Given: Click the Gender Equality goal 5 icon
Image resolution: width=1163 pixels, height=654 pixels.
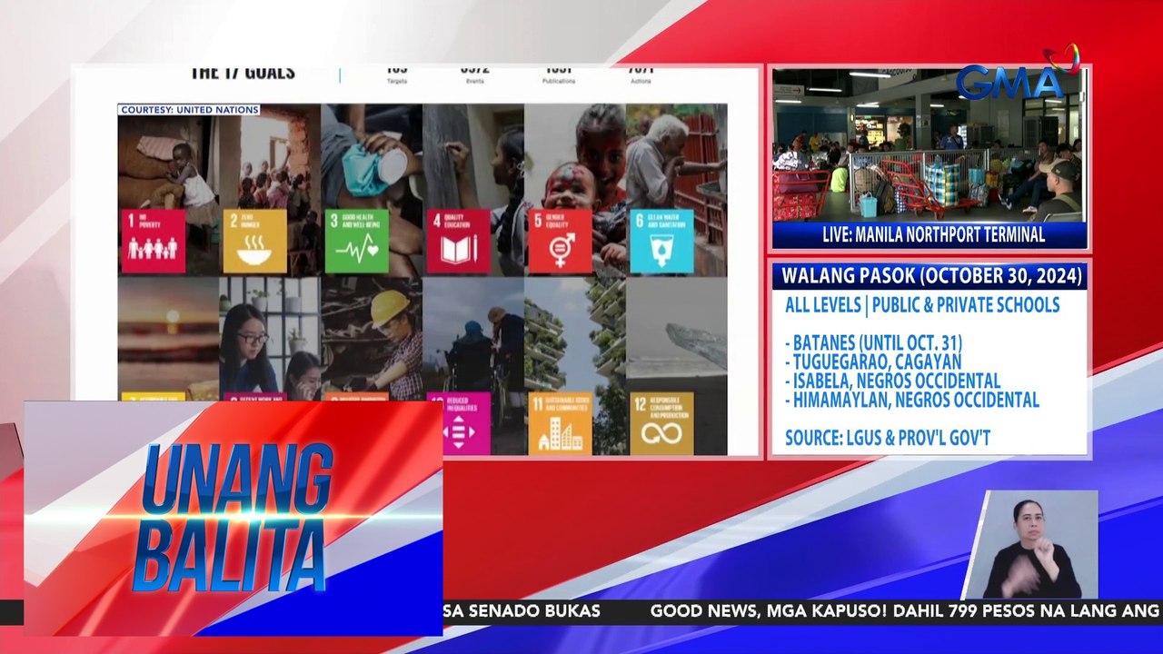Looking at the screenshot, I should [560, 241].
